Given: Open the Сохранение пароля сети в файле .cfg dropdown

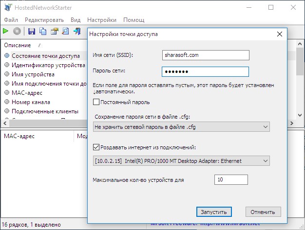Looking at the screenshot, I should [x=181, y=127].
